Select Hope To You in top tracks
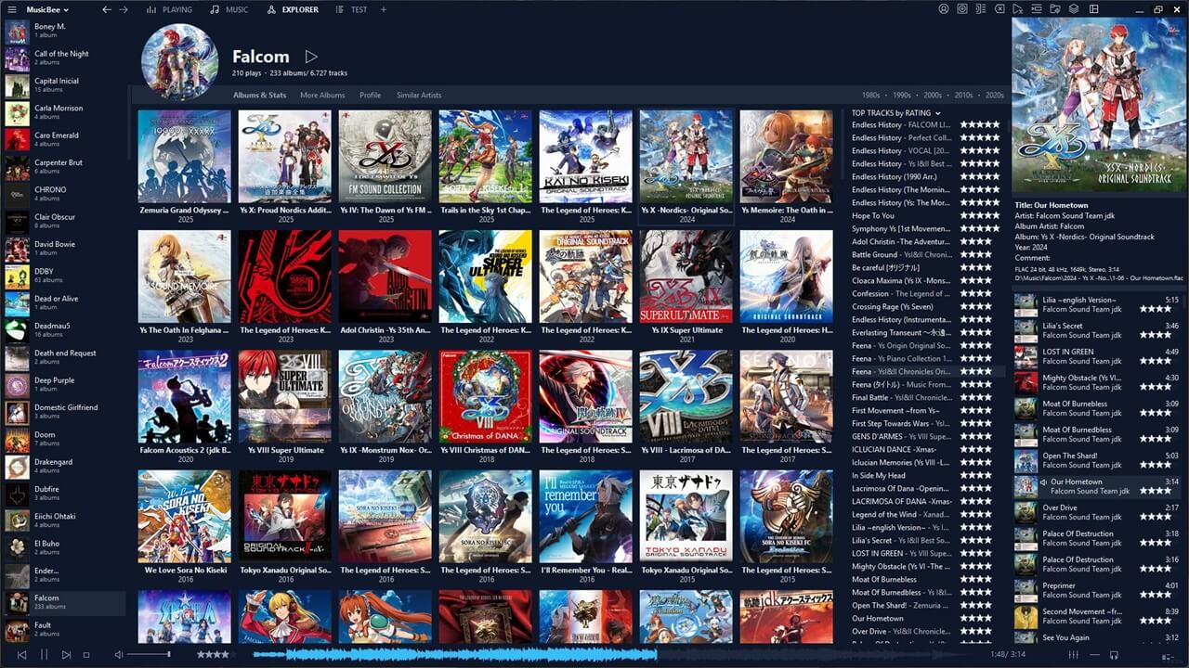Screen dimensions: 1189x668 (x=873, y=215)
